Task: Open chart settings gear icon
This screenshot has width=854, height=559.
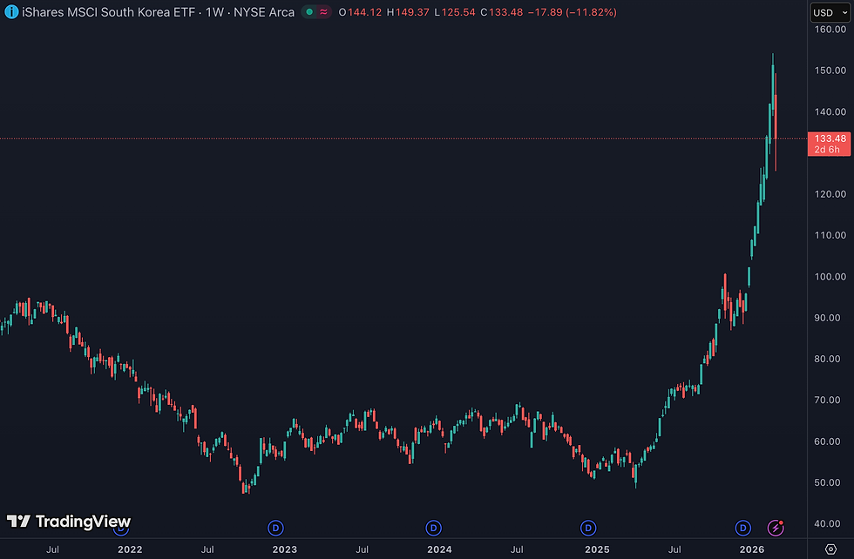Action: [830, 549]
